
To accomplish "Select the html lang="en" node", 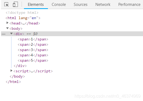I will (23, 18).
